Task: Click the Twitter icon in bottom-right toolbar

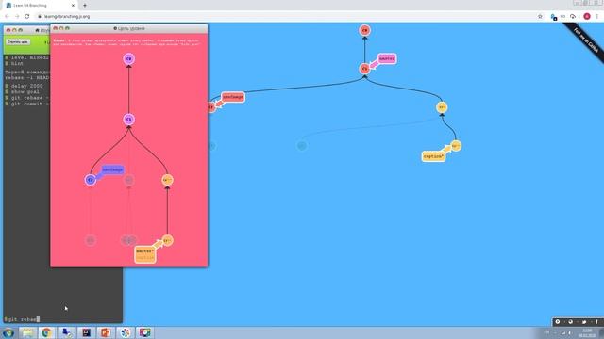Action: [583, 322]
